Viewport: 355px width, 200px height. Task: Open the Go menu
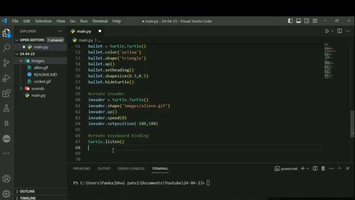[73, 21]
